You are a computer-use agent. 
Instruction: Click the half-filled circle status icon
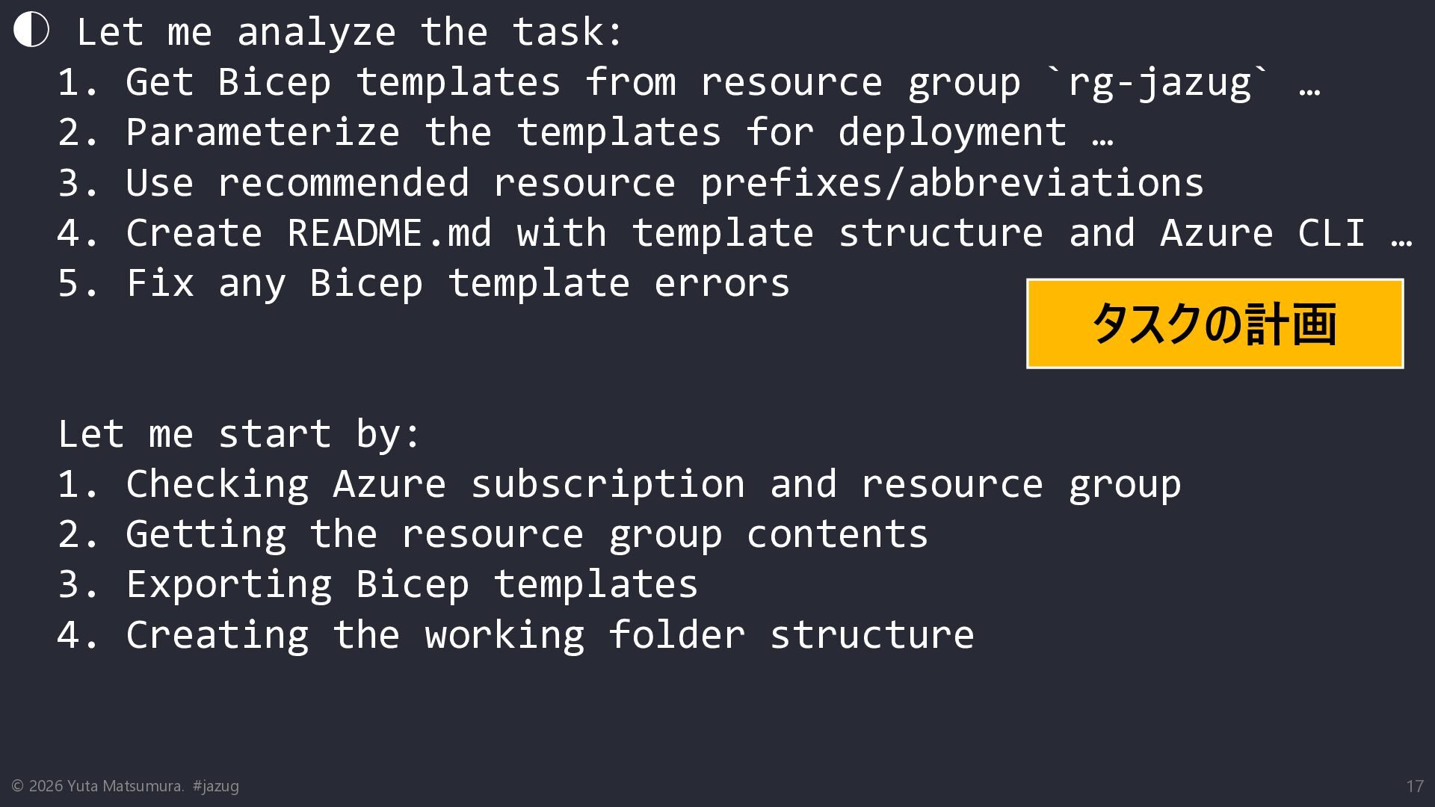click(31, 30)
